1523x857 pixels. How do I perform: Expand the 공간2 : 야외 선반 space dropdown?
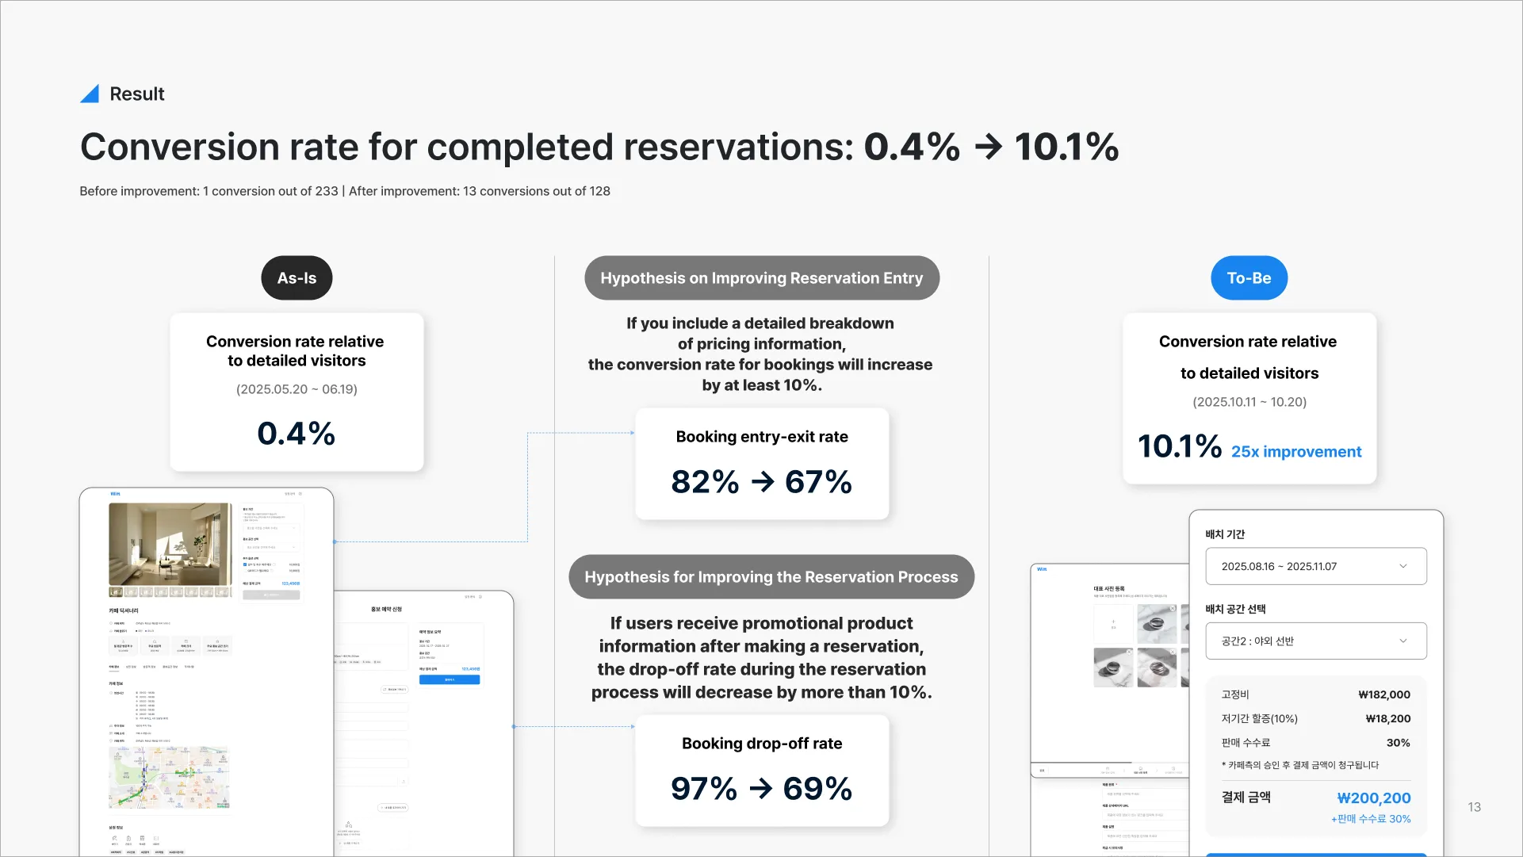tap(1315, 641)
